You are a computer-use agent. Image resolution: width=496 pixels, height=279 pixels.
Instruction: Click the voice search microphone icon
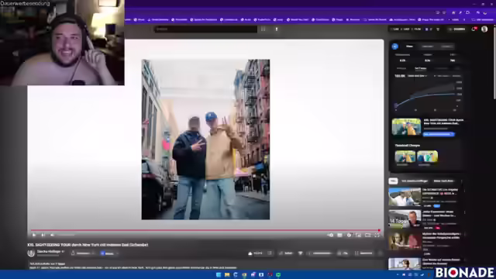[277, 29]
